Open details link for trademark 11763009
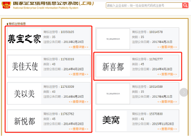This screenshot has height=136, width=191. pyautogui.click(x=79, y=102)
